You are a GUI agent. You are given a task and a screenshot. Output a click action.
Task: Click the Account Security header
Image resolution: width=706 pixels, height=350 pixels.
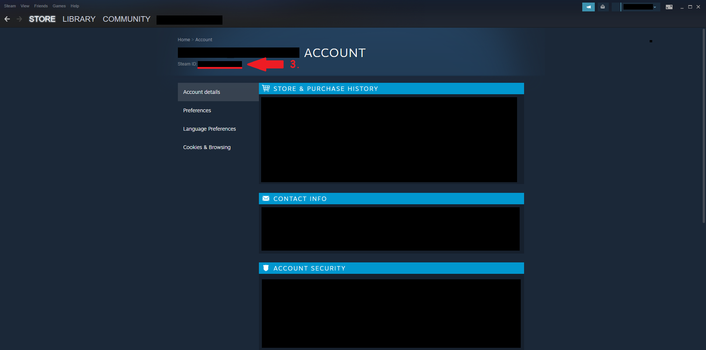[391, 268]
